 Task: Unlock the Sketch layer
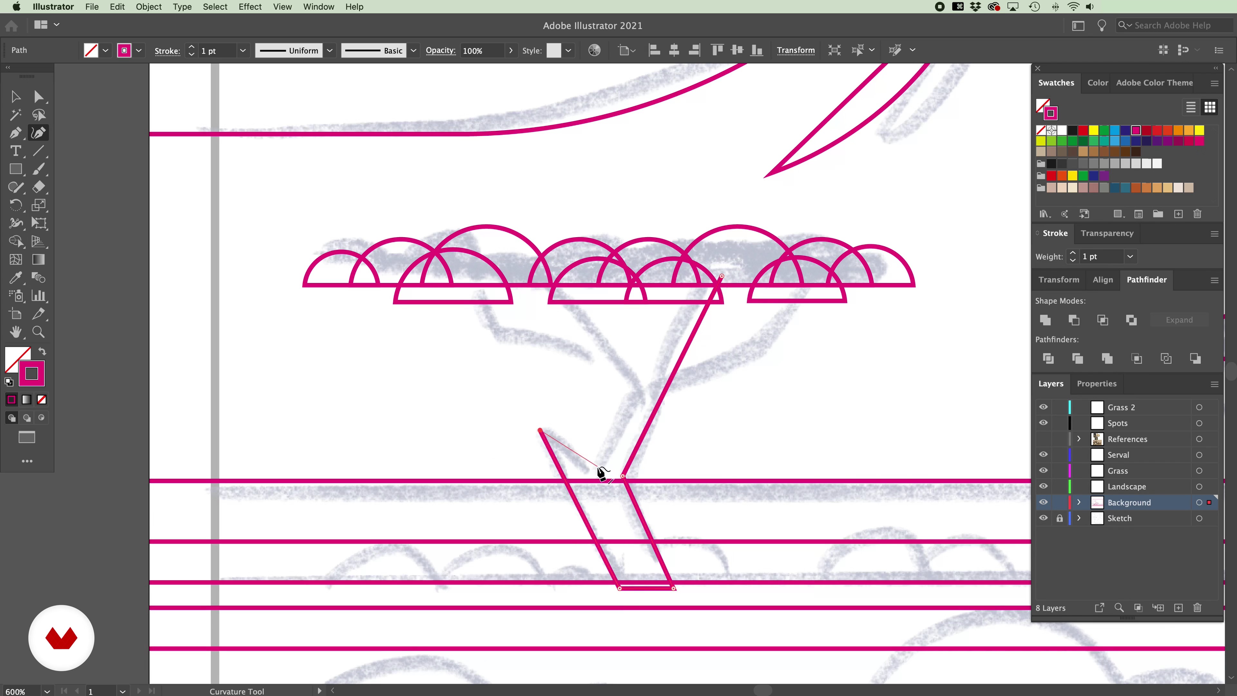click(1059, 518)
